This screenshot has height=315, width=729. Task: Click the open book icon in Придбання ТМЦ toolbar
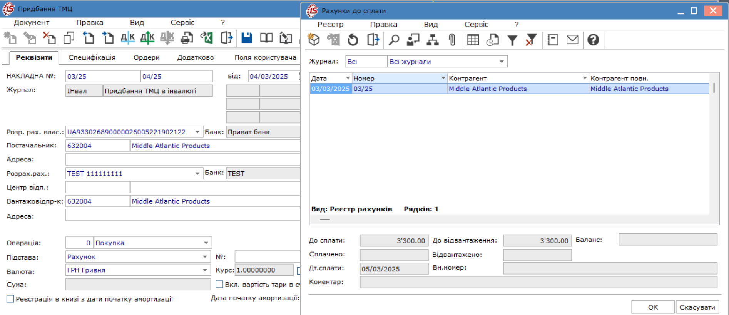coord(266,38)
